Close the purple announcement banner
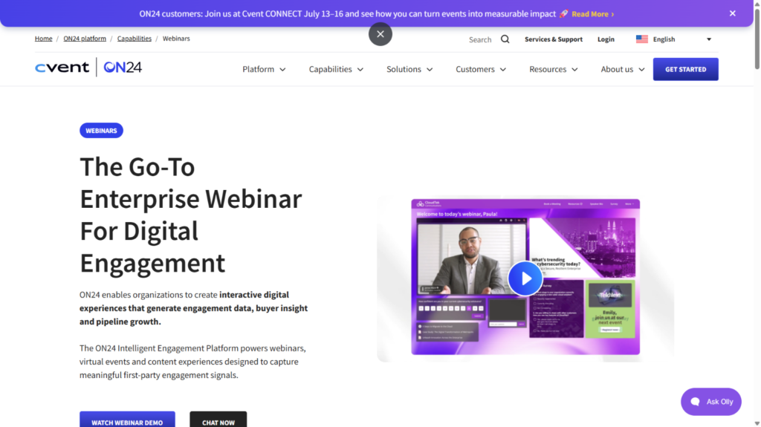The height and width of the screenshot is (427, 761). (x=732, y=13)
